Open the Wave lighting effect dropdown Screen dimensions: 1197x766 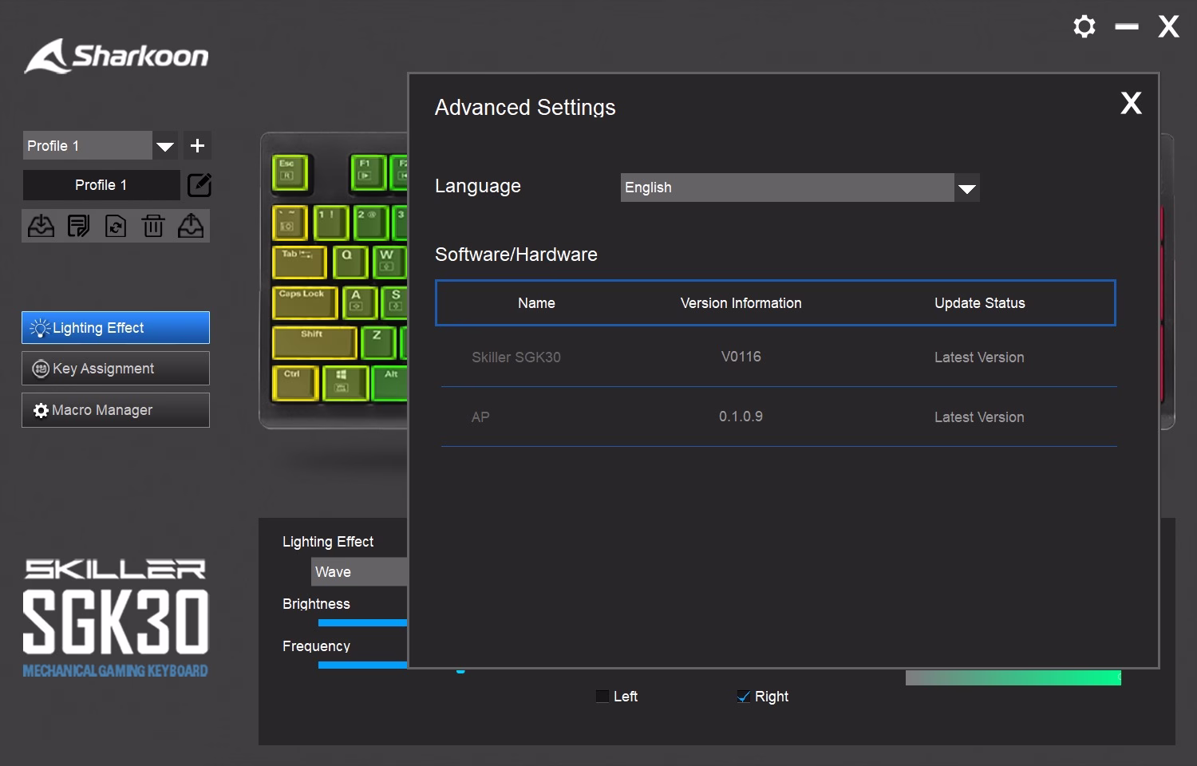[359, 572]
